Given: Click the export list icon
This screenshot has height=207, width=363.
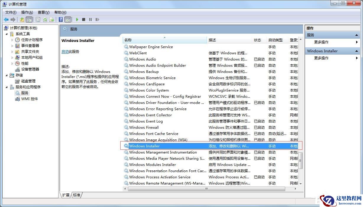Looking at the screenshot, I should (52, 19).
